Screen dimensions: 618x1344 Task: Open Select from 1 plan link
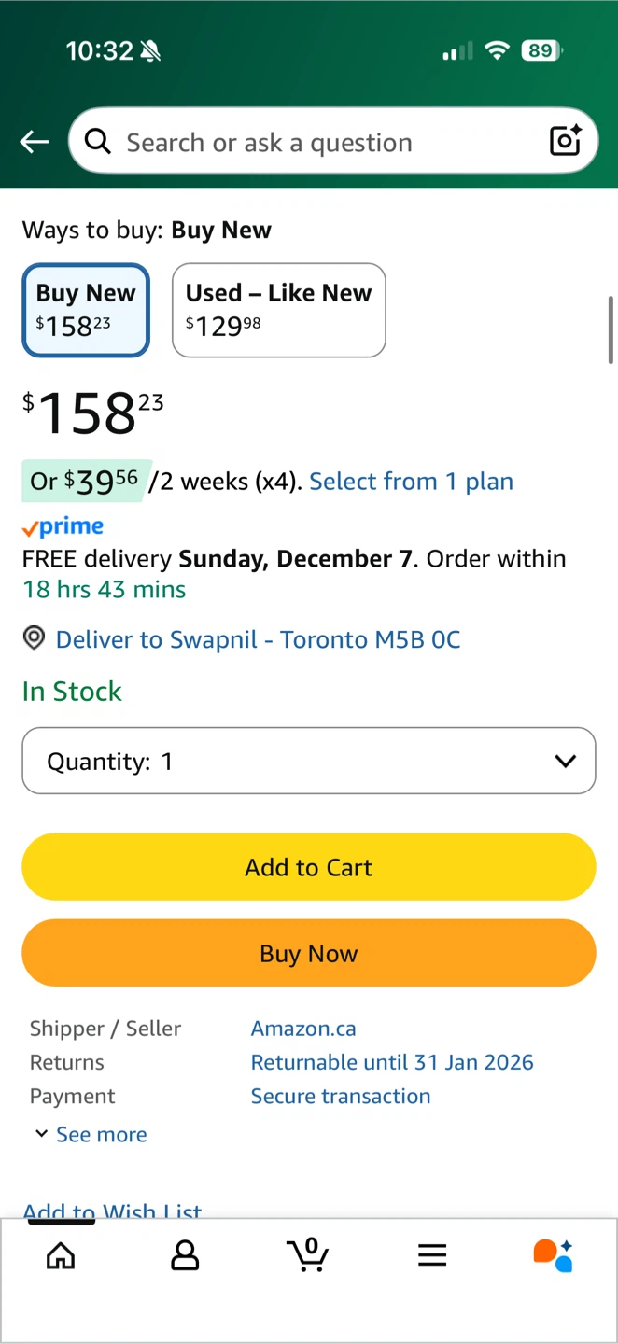pyautogui.click(x=411, y=482)
